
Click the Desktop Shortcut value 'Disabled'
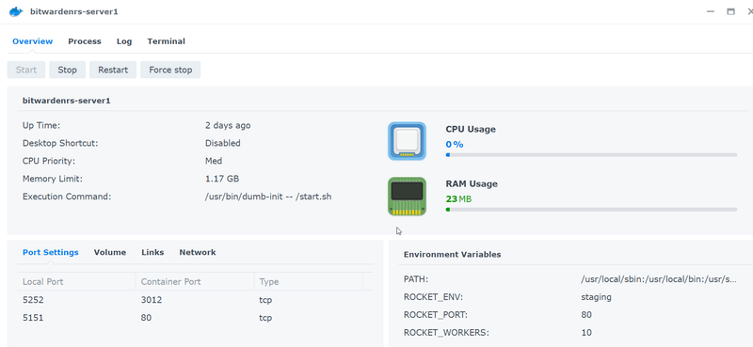point(223,143)
